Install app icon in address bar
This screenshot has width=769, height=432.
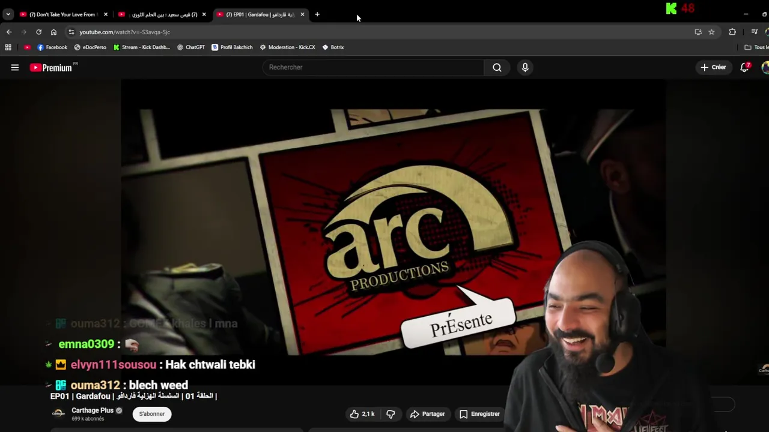698,32
